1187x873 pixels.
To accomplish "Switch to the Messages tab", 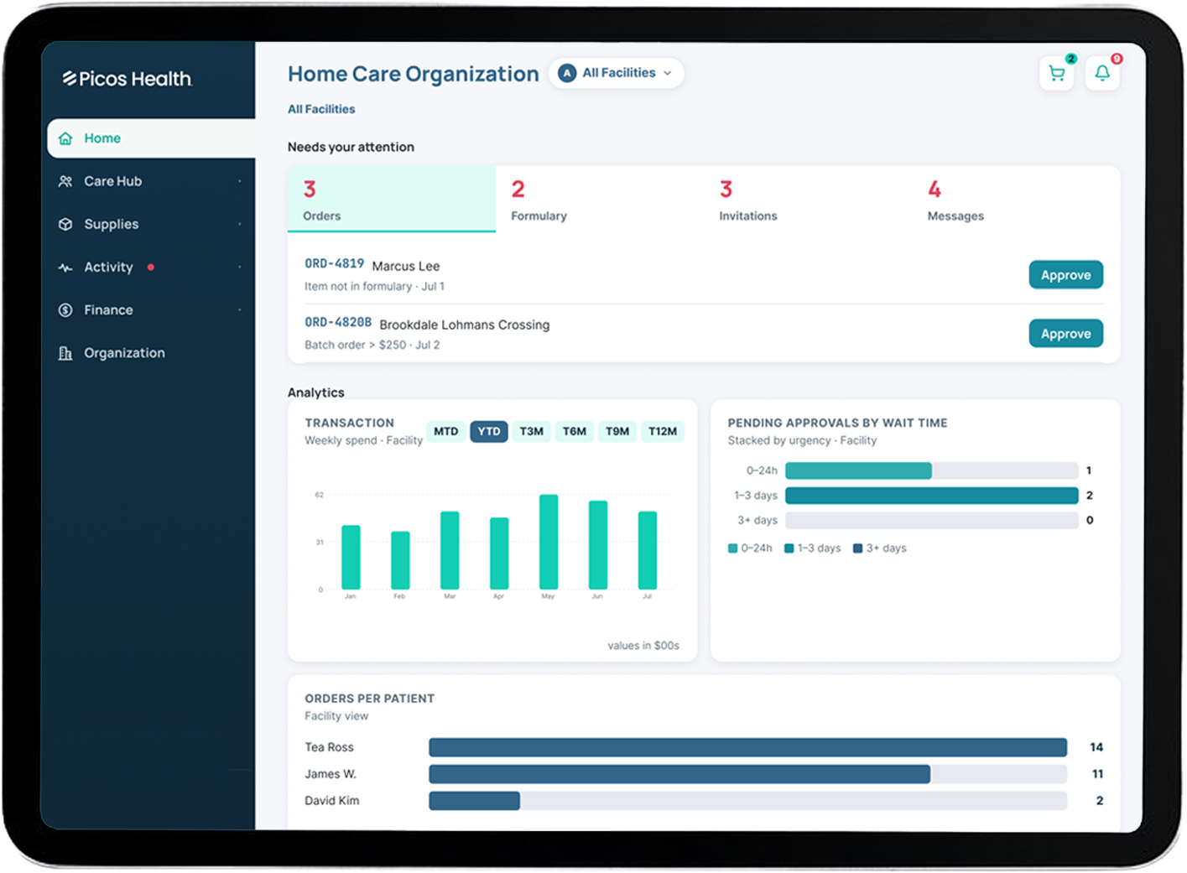I will pyautogui.click(x=1016, y=199).
